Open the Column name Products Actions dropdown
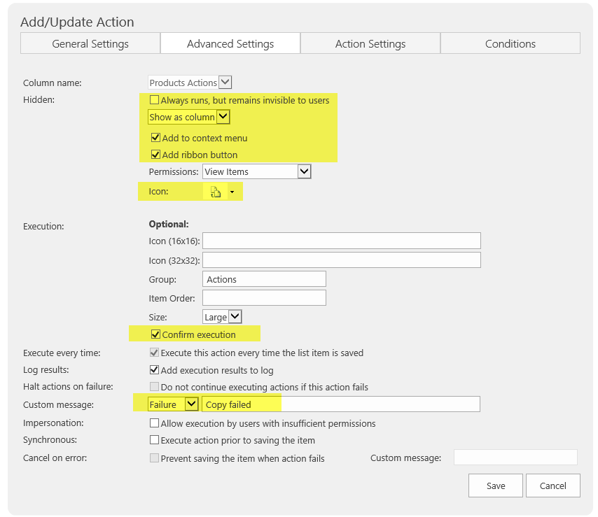The width and height of the screenshot is (598, 517). 190,83
